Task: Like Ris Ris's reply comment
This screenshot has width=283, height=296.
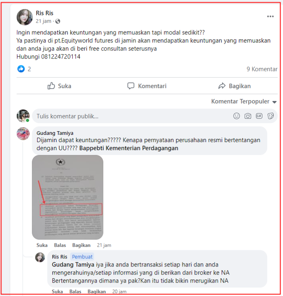Action: point(57,292)
